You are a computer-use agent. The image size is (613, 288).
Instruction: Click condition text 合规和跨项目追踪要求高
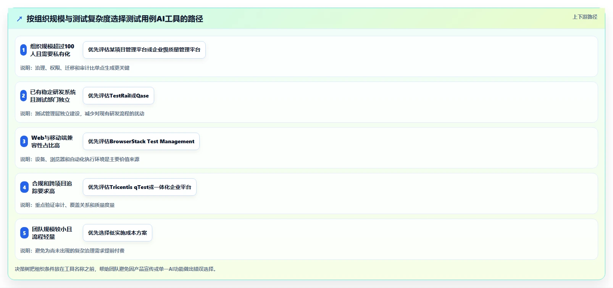point(52,187)
